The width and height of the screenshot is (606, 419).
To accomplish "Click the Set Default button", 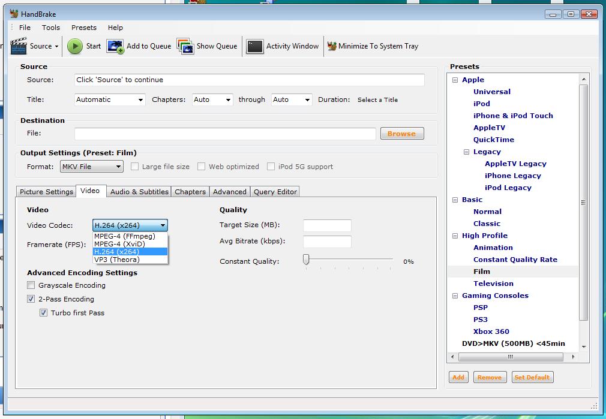I will point(532,377).
